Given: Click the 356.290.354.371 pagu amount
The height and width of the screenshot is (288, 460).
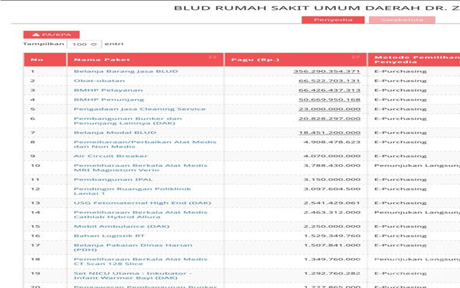Looking at the screenshot, I should 327,71.
